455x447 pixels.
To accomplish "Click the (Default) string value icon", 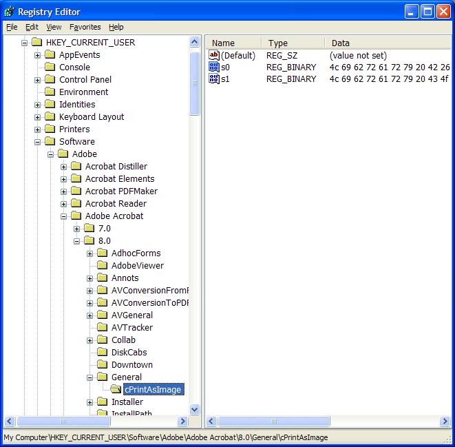I will [214, 55].
